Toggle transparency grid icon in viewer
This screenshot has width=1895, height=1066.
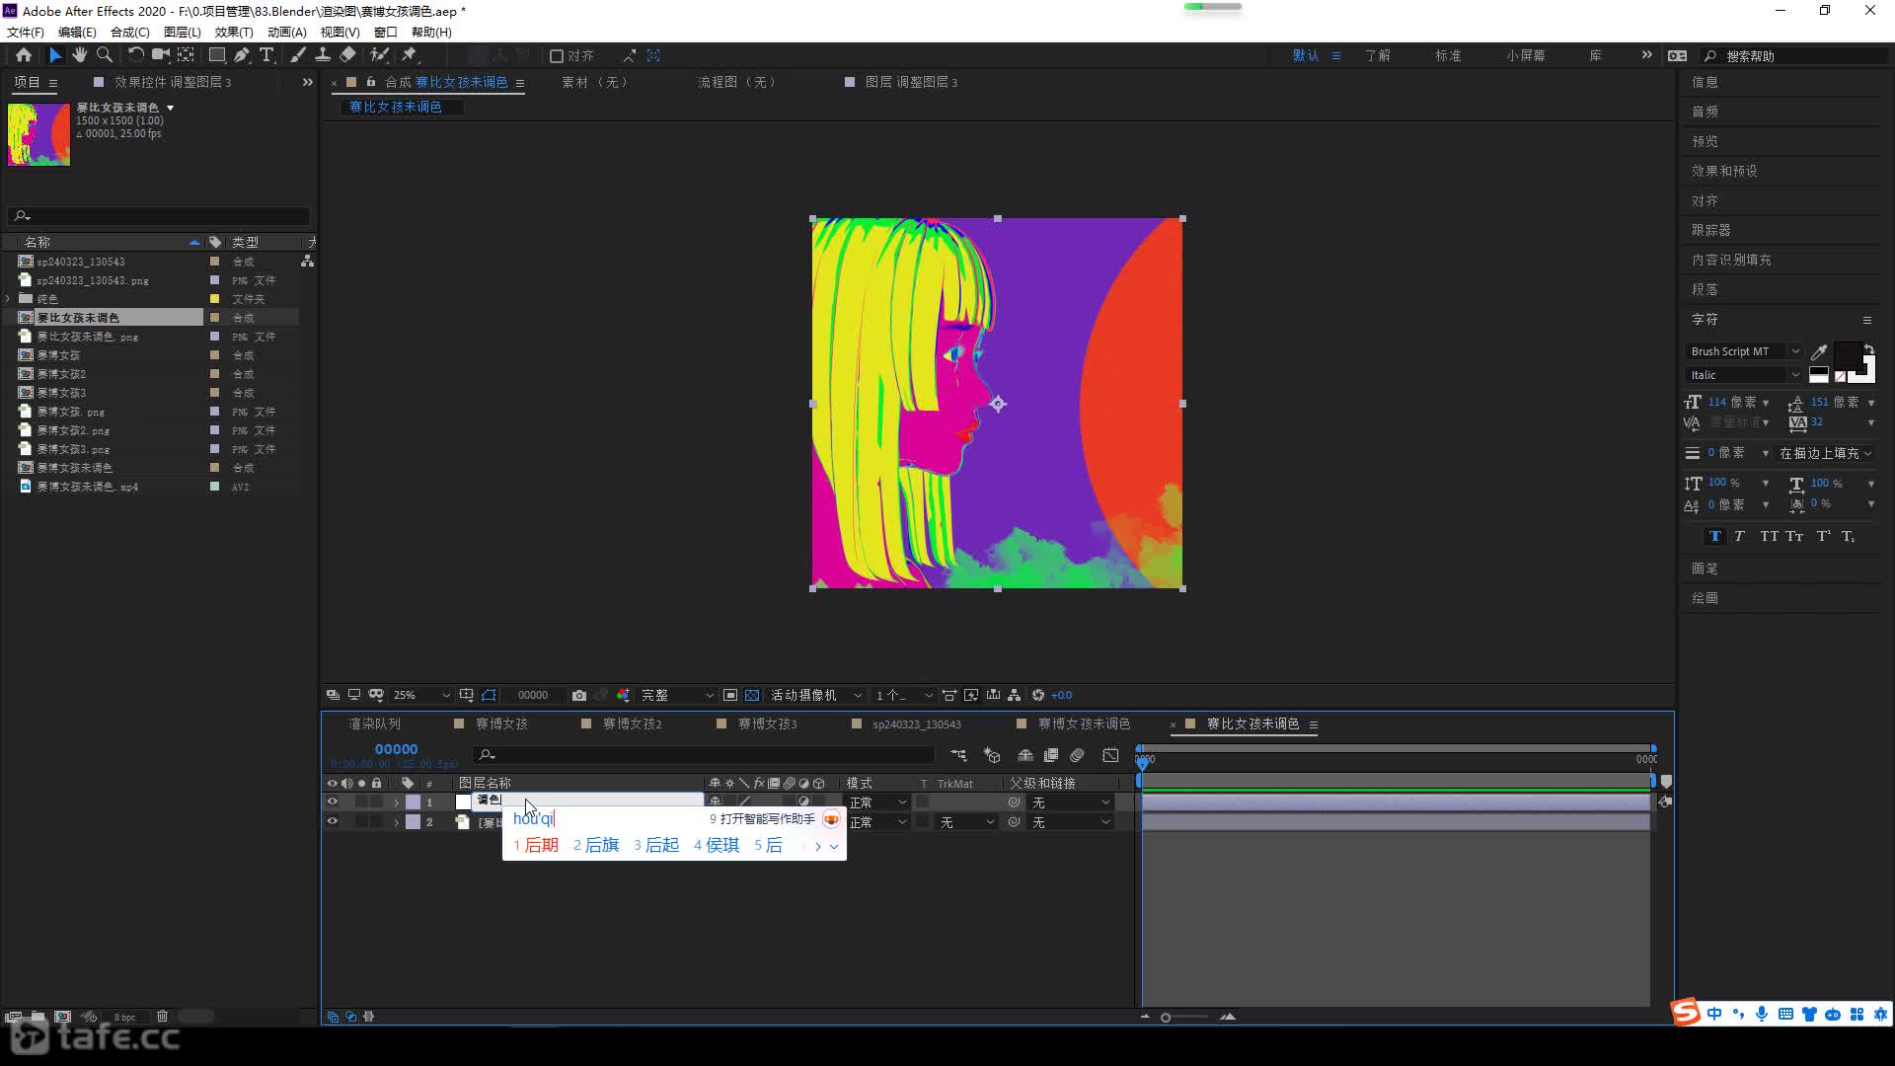click(x=752, y=695)
